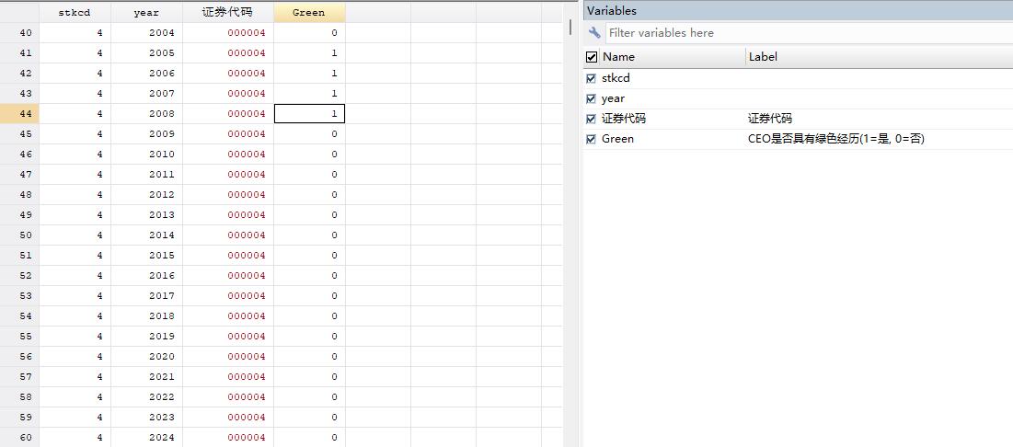The width and height of the screenshot is (1013, 447).
Task: Toggle the select-all variables checkbox
Action: click(x=592, y=57)
